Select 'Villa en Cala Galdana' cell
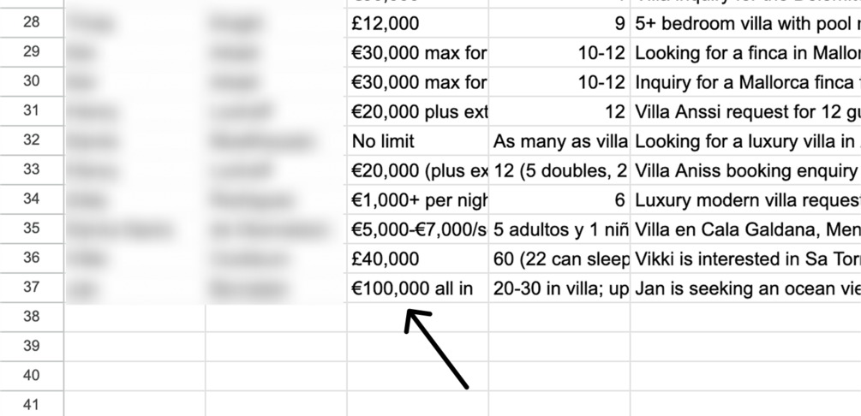Viewport: 861px width, 416px height. (x=745, y=229)
